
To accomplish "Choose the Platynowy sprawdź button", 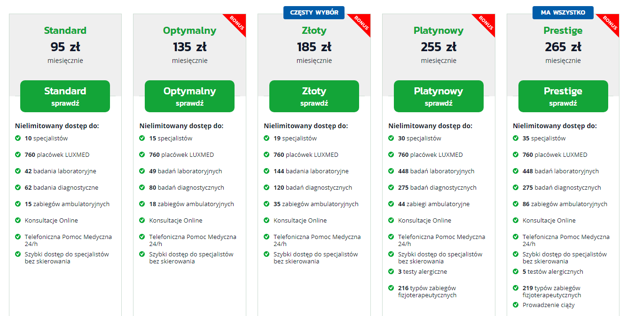I will tap(439, 96).
